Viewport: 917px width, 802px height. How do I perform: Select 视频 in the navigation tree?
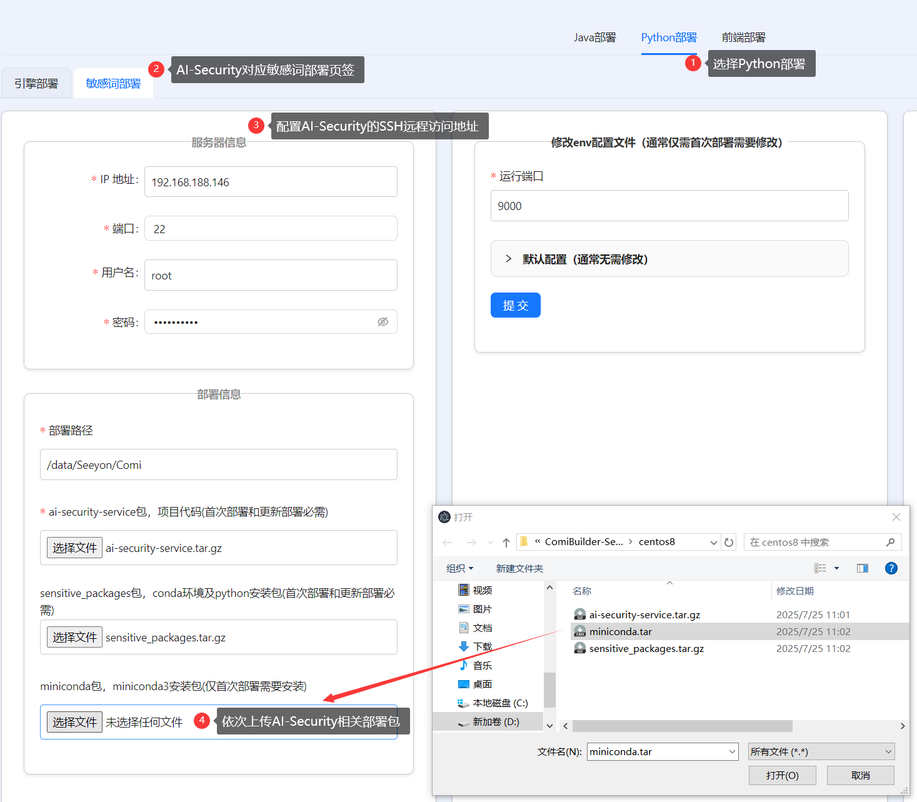coord(482,590)
